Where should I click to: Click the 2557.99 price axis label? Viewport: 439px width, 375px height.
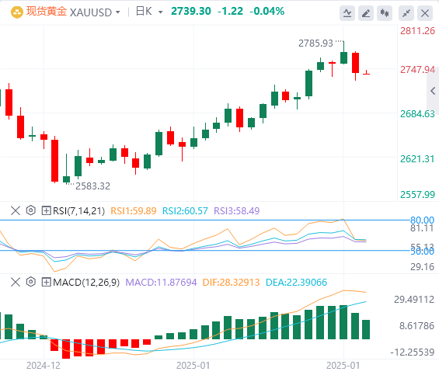[417, 195]
